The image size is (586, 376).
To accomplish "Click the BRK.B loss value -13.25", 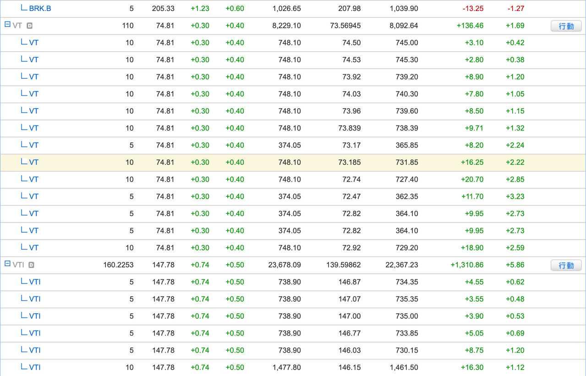I will point(473,9).
